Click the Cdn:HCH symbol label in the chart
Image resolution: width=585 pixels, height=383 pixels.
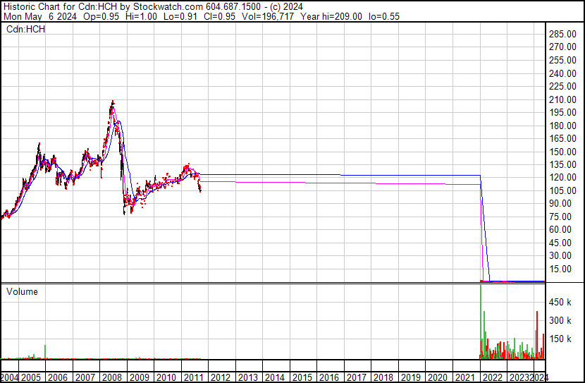pos(25,29)
